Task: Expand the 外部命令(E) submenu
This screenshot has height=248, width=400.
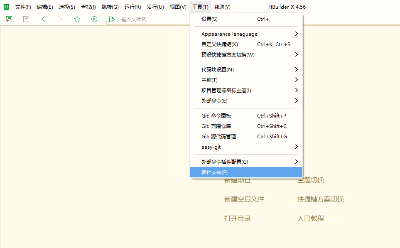Action: (x=246, y=101)
